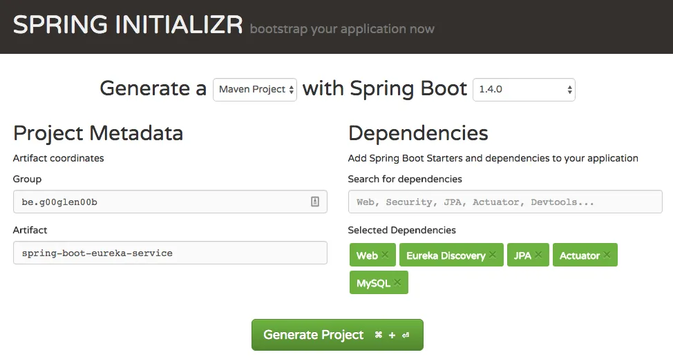Click the Actuator dependency tag label

pyautogui.click(x=579, y=255)
